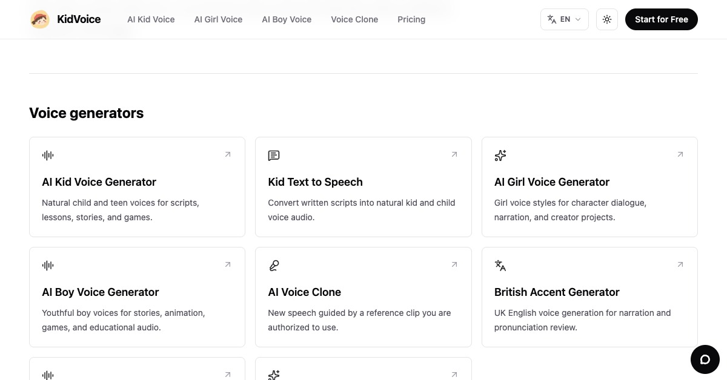Screen dimensions: 727x380
Task: Click Start for Free button
Action: (x=662, y=19)
